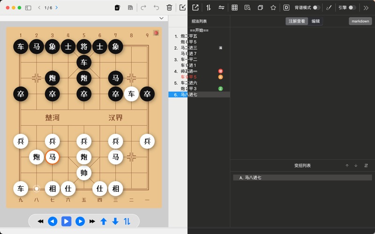Click the bookmark star icon
Screen dimensions: 375x234
[x=273, y=7]
